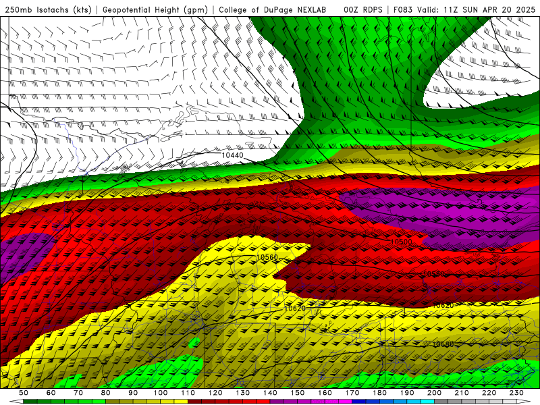The width and height of the screenshot is (540, 405).
Task: Click the '250mb Isotachs (kts)' title text
Action: tap(48, 9)
